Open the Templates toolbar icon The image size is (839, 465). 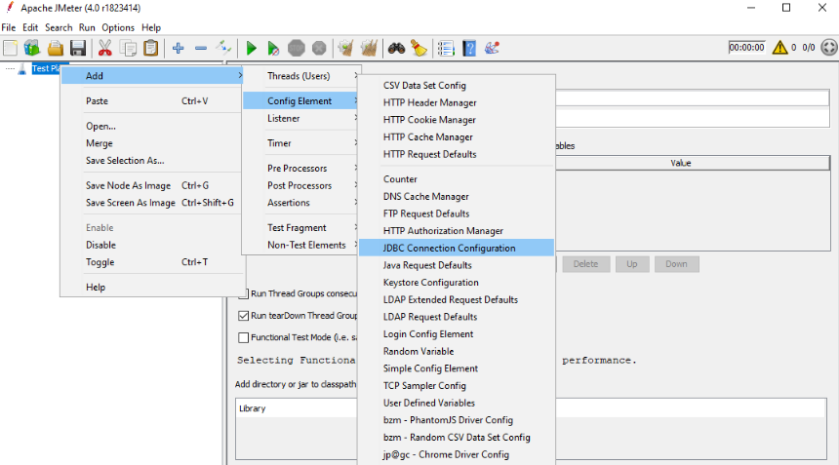[x=32, y=48]
